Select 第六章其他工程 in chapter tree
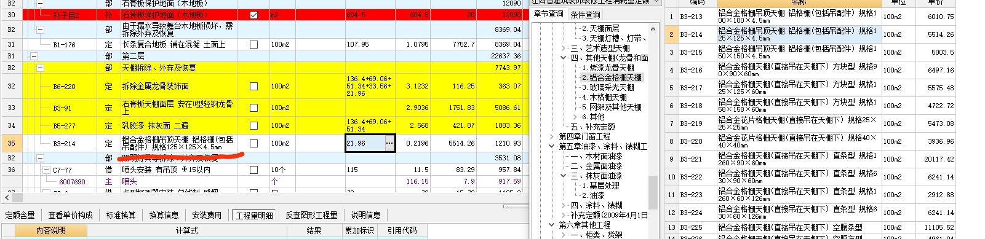Image resolution: width=985 pixels, height=239 pixels. pos(584,225)
